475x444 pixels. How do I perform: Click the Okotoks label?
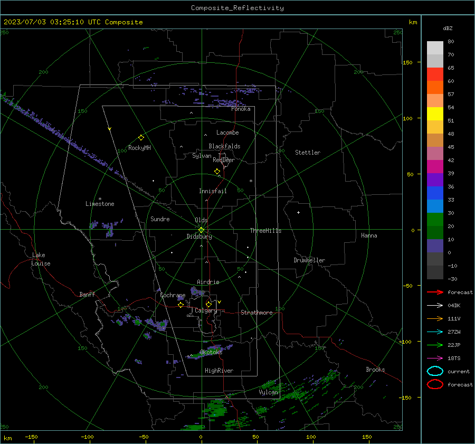click(211, 352)
